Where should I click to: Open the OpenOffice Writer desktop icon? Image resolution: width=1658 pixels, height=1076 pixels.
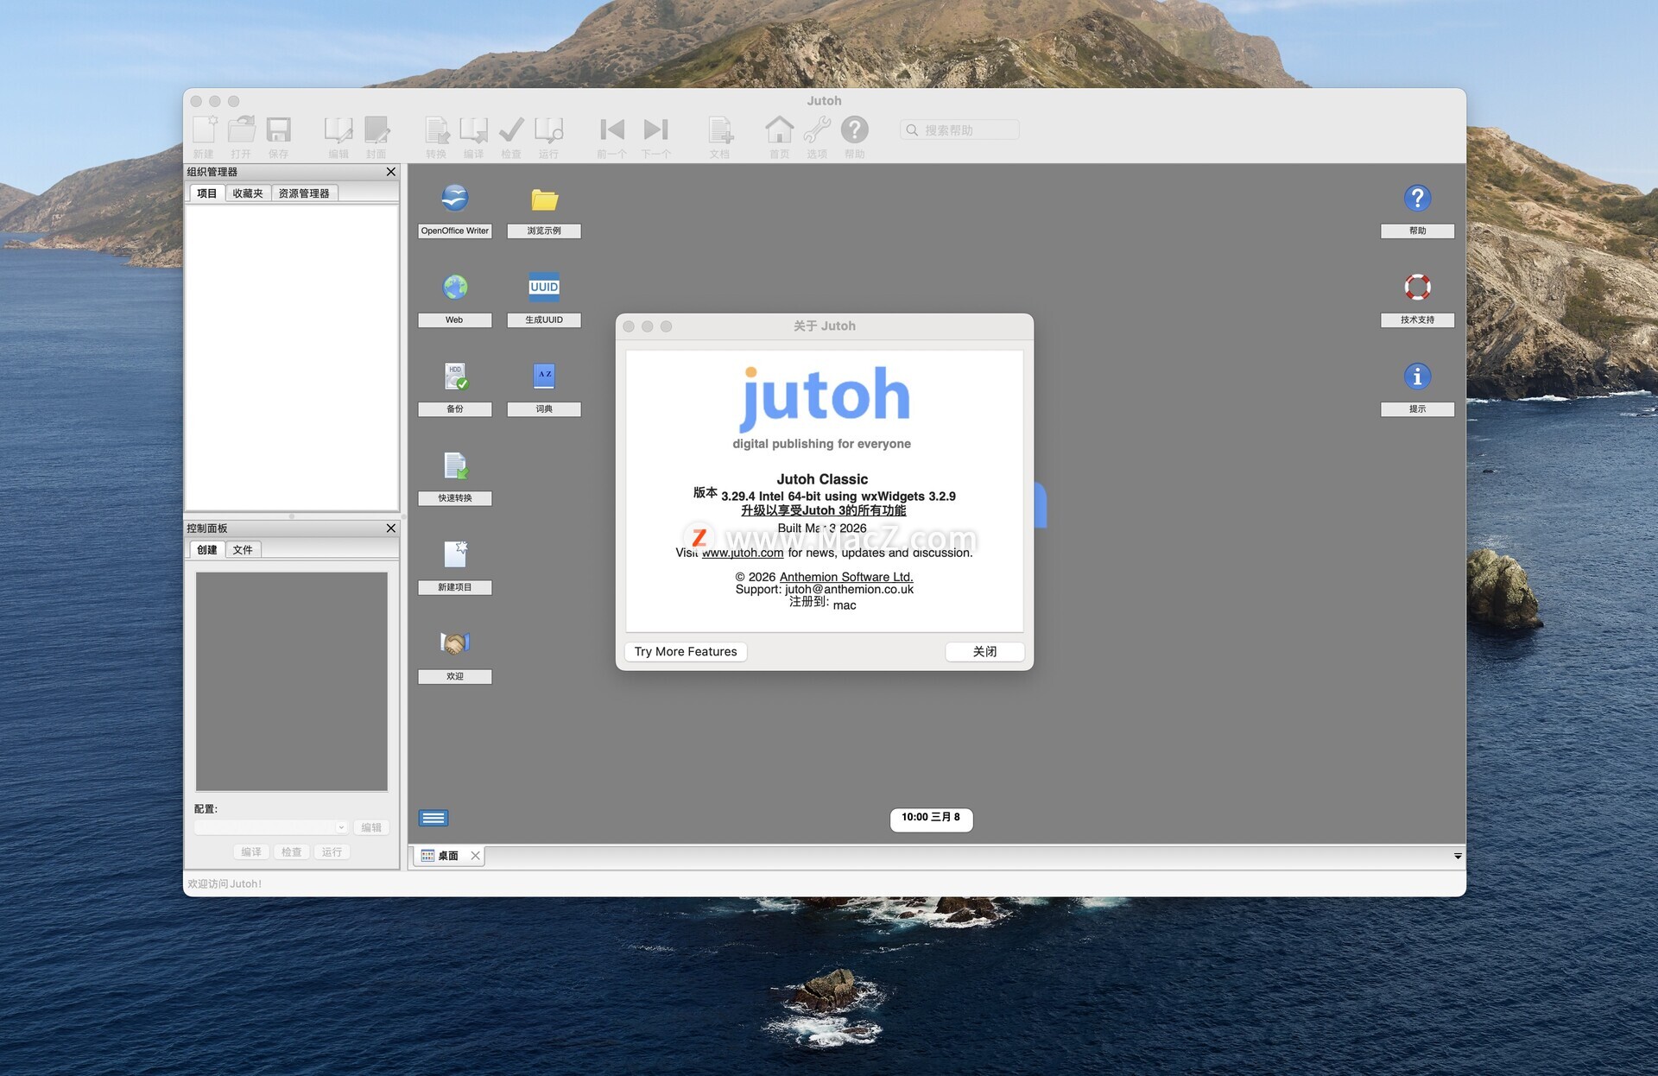tap(455, 199)
